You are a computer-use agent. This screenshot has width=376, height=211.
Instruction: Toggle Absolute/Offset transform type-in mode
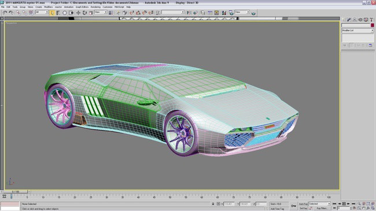(x=218, y=204)
